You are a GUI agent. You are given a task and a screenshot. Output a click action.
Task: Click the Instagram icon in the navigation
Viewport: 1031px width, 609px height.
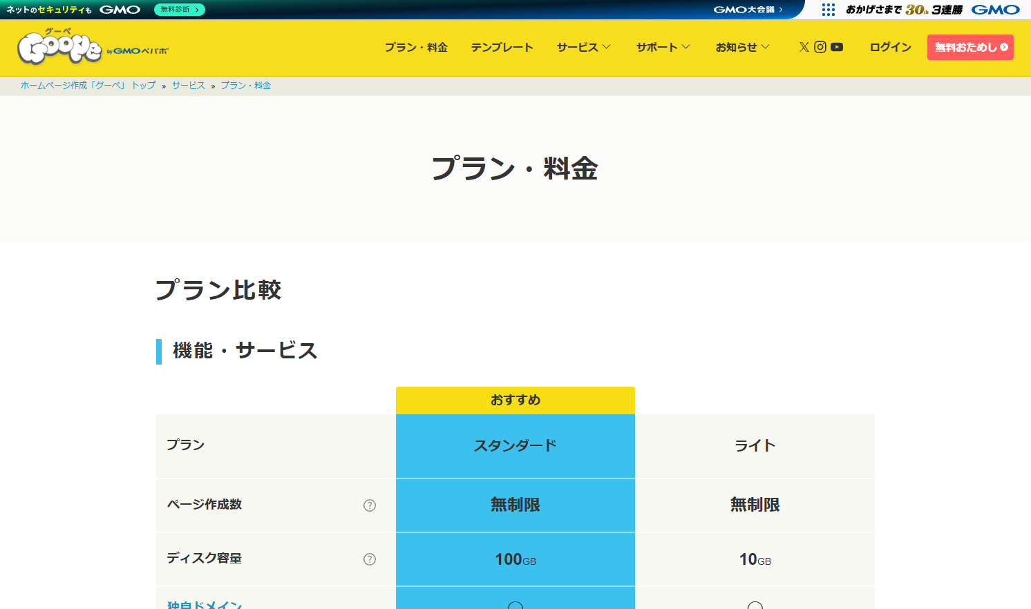(x=820, y=46)
